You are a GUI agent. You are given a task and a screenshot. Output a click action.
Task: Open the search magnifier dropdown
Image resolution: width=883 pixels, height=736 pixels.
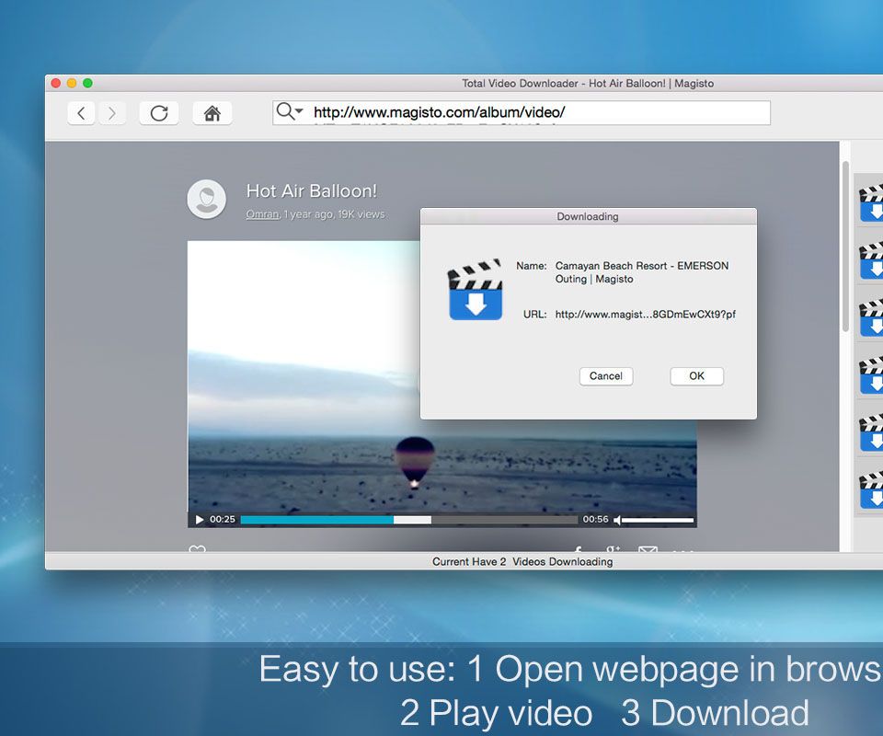[x=290, y=111]
